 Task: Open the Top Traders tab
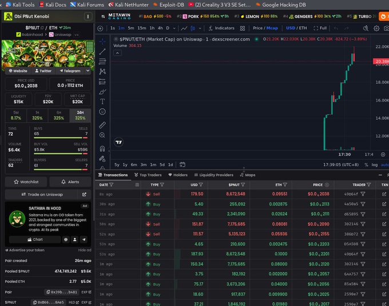[148, 175]
